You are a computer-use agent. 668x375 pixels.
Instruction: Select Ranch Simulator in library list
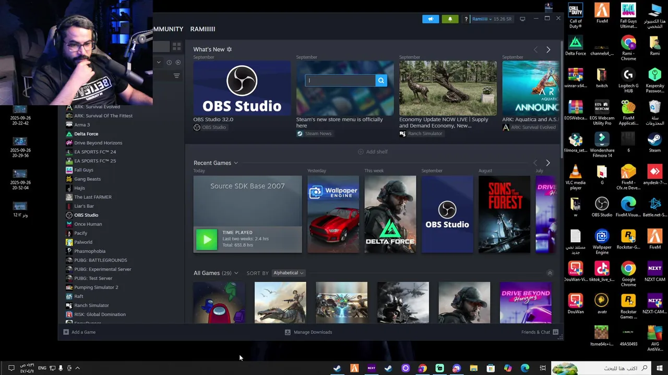click(91, 305)
